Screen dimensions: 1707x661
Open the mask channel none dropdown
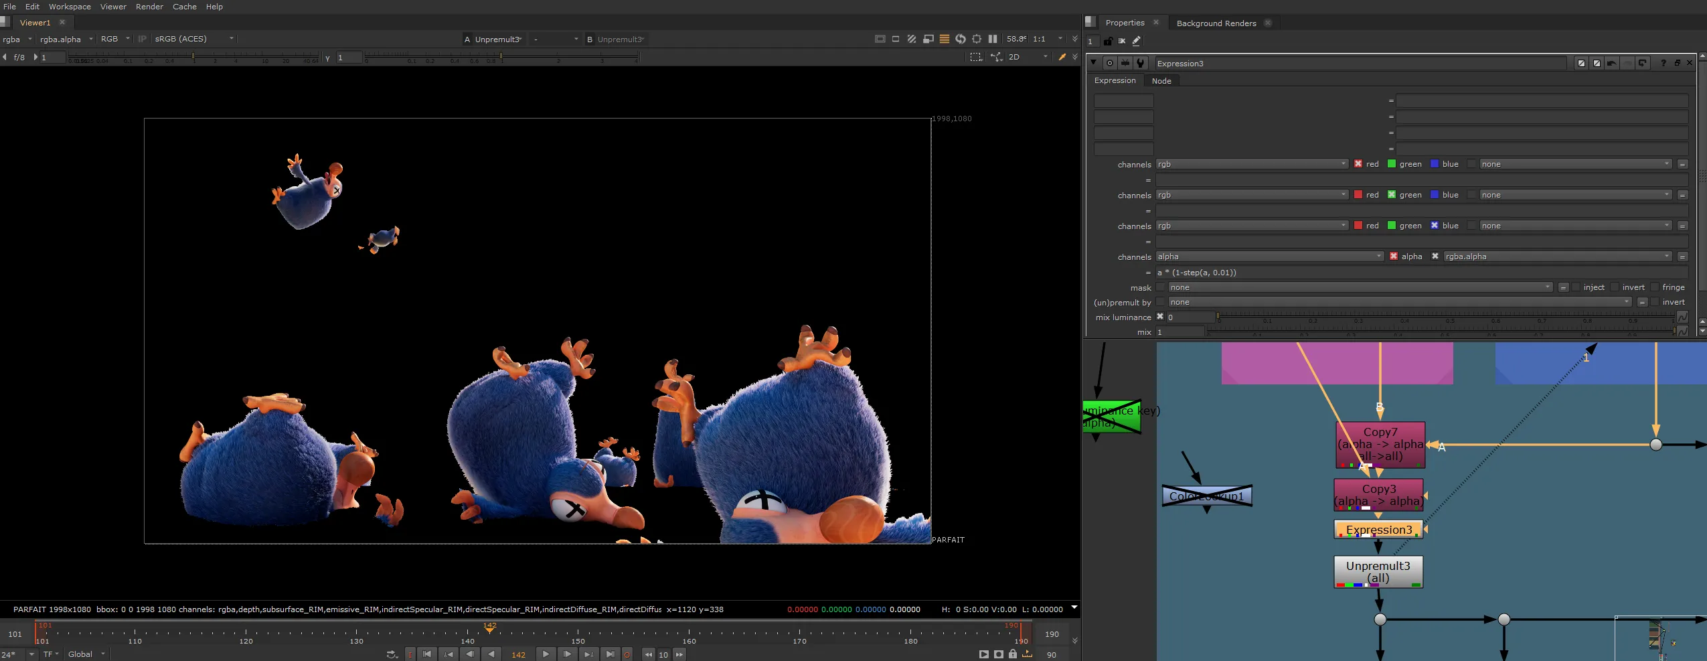[1360, 287]
